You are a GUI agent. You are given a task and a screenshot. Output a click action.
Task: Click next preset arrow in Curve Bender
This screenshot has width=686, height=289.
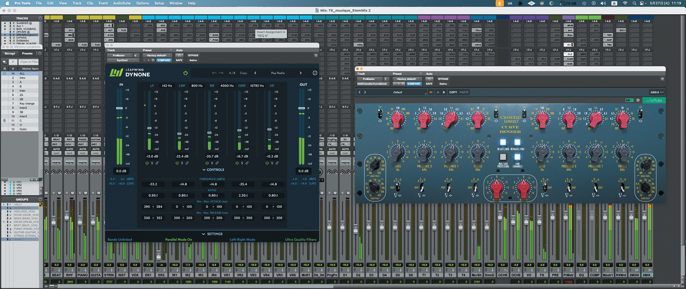[365, 92]
